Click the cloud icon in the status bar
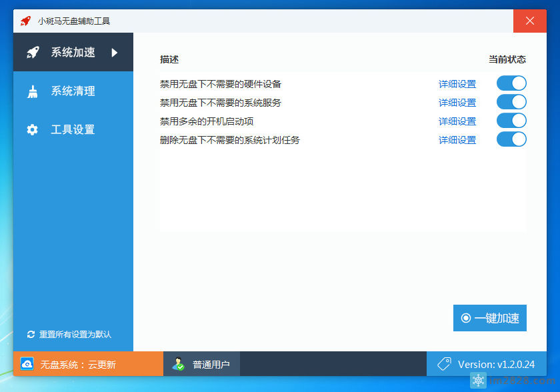Image resolution: width=560 pixels, height=392 pixels. point(27,363)
